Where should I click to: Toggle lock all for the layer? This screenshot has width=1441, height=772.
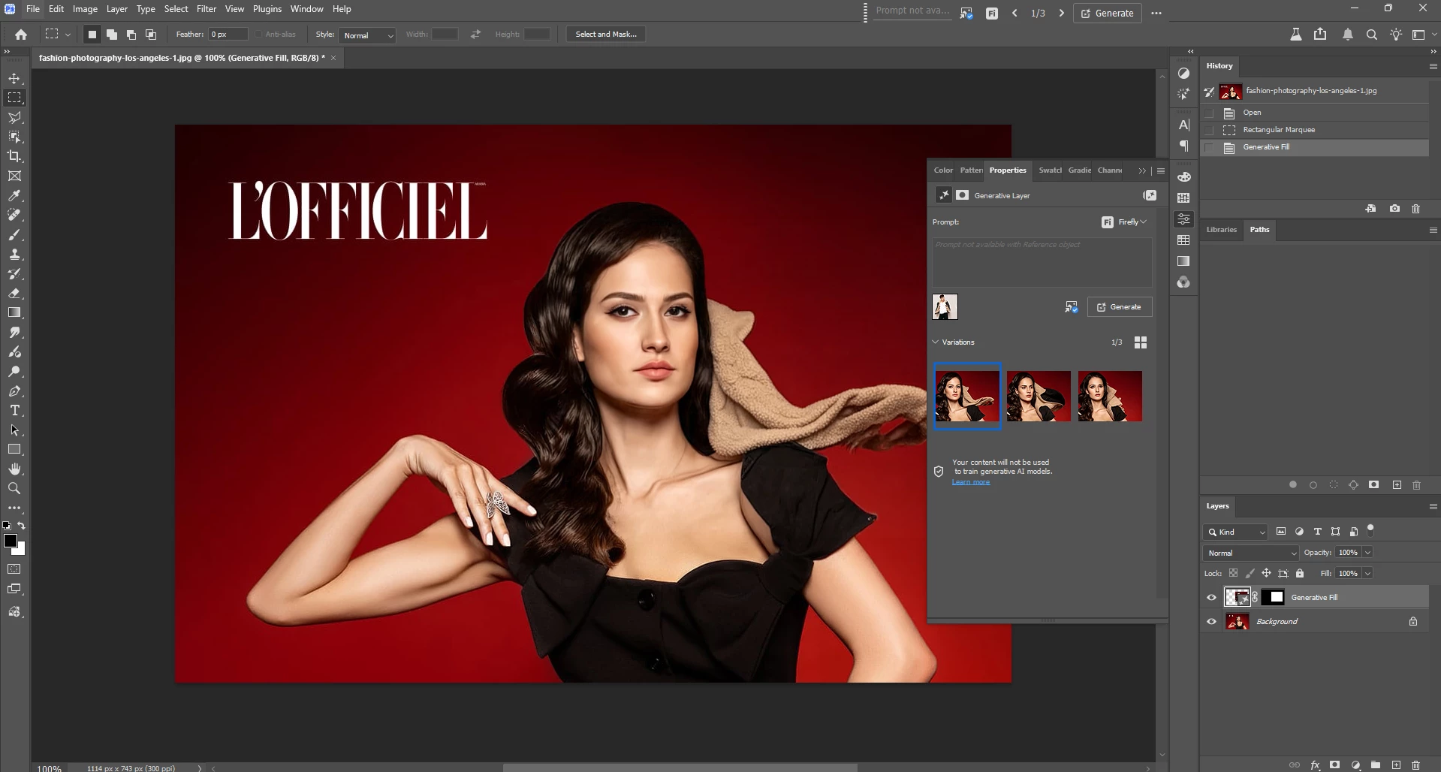(x=1300, y=574)
